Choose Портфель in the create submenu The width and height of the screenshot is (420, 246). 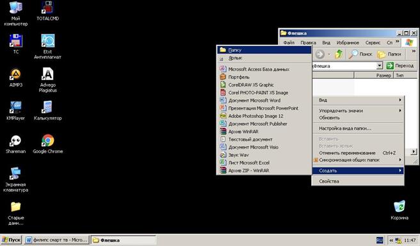pos(264,77)
